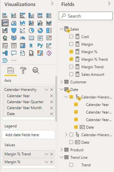The width and height of the screenshot is (114, 172).
Task: Pick the R script visual icon
Action: tap(31, 46)
